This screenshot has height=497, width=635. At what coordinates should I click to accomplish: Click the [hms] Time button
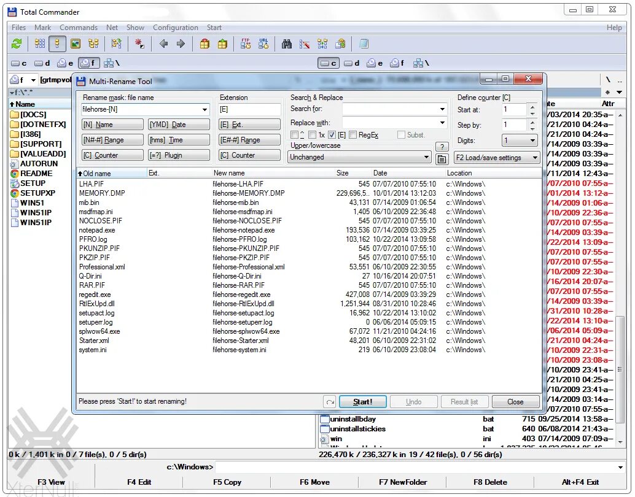(179, 140)
